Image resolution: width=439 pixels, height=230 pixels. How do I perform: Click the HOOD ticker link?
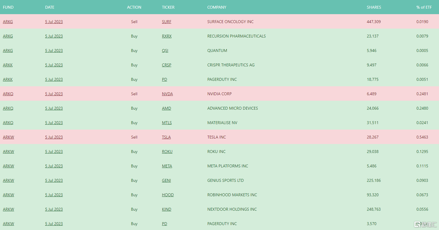pyautogui.click(x=168, y=195)
